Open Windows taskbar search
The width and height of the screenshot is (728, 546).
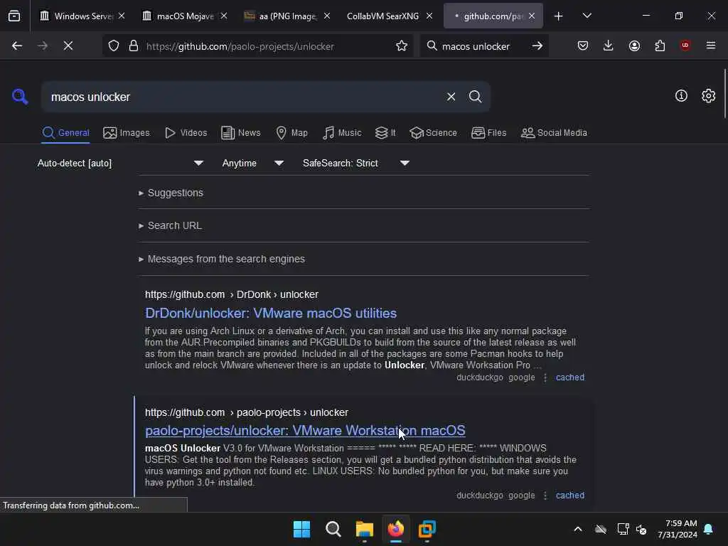tap(333, 529)
